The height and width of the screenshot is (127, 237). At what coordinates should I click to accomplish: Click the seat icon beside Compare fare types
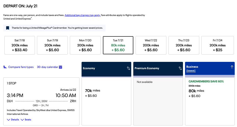[x=5, y=67]
